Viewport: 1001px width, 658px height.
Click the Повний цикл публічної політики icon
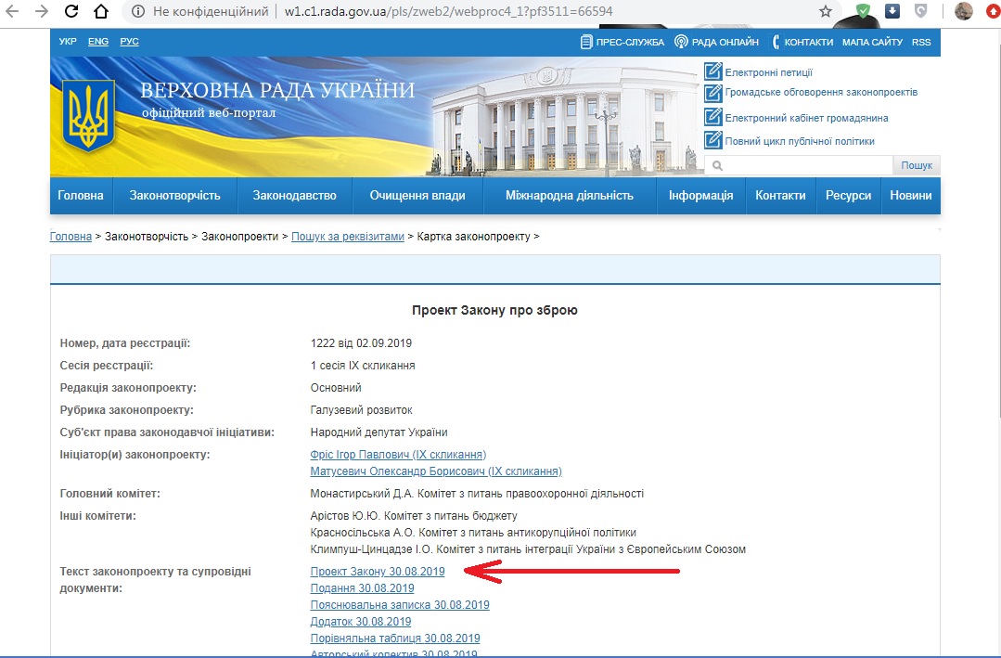click(x=713, y=140)
